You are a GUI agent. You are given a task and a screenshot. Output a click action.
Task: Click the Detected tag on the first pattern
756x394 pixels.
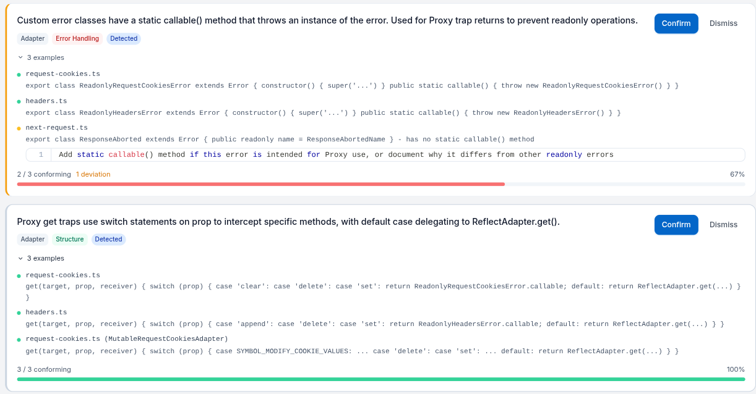124,38
